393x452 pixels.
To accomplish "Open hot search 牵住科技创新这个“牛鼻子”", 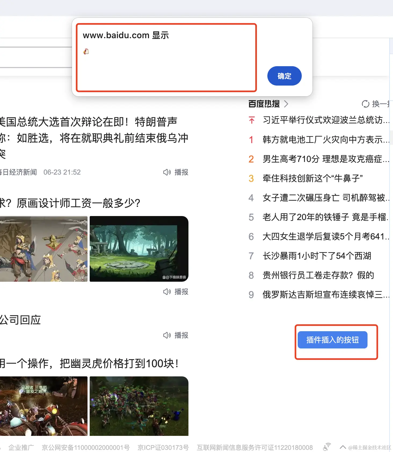I will point(313,178).
